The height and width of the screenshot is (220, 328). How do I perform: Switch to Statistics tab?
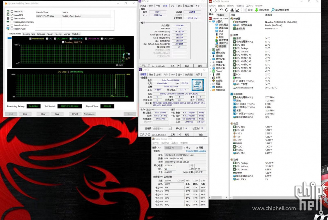point(76,34)
